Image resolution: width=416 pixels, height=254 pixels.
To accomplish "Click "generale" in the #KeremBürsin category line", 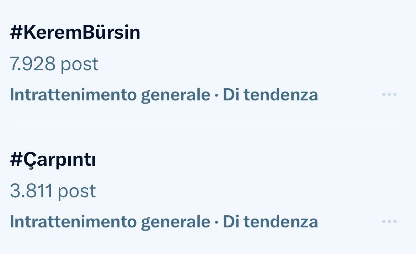I will click(x=175, y=95).
